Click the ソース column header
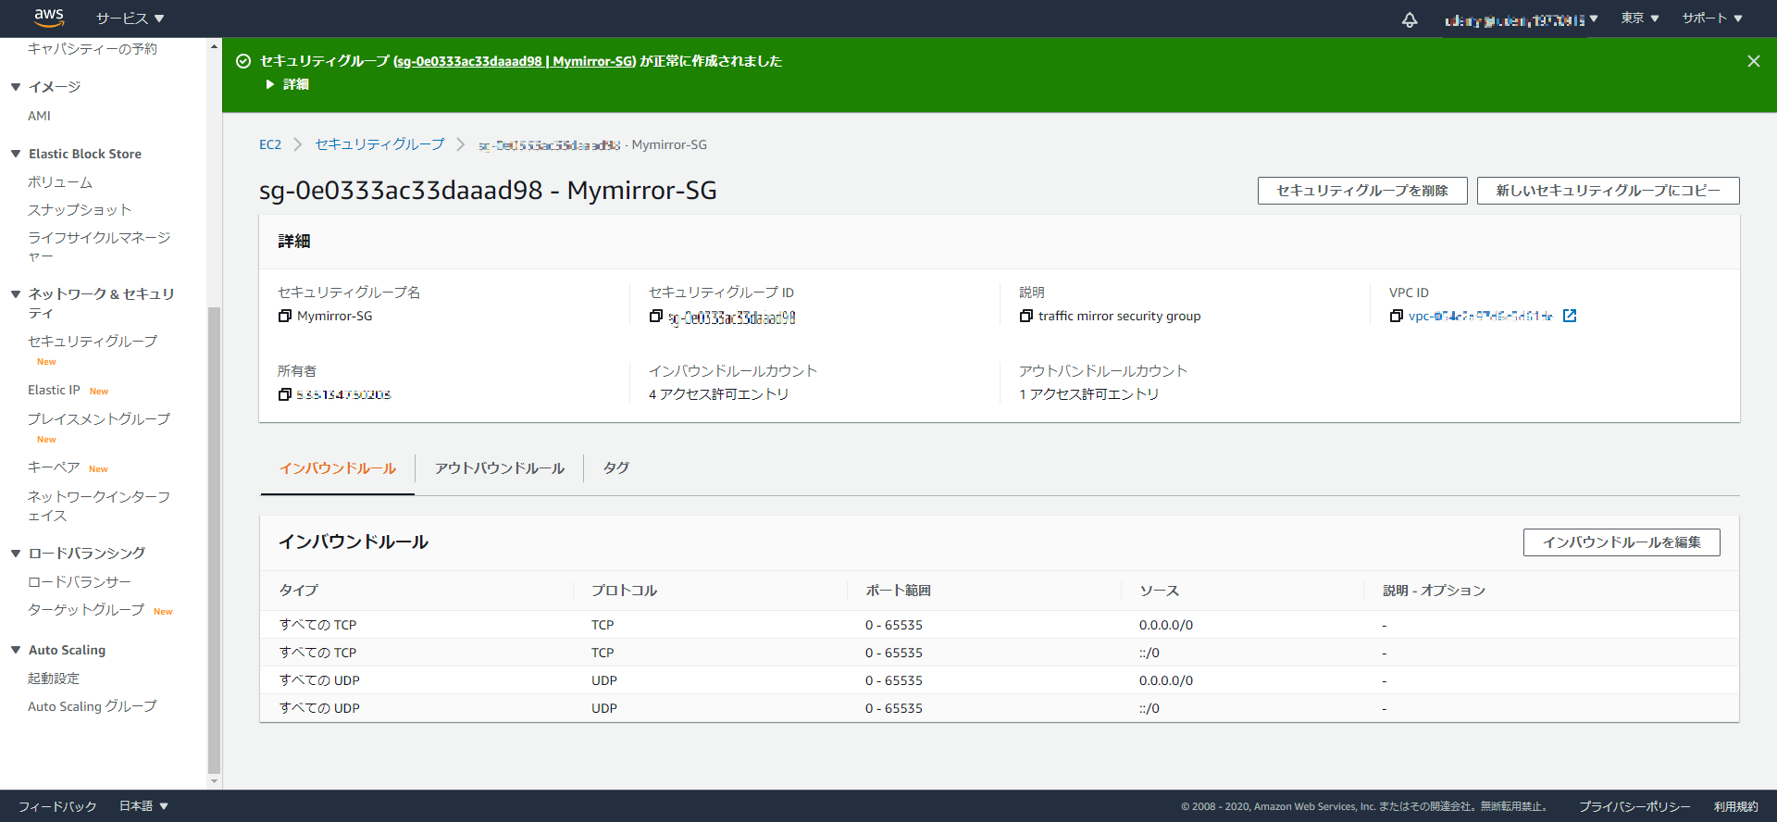The height and width of the screenshot is (822, 1777). click(x=1159, y=591)
